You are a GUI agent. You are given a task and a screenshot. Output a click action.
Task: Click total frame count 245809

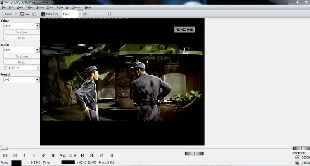pos(35,163)
